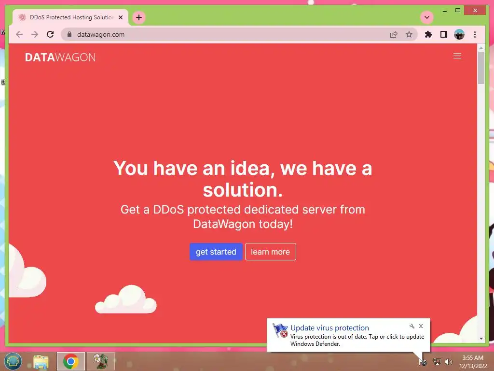This screenshot has height=371, width=494.
Task: Open a new tab with plus button
Action: [x=139, y=17]
